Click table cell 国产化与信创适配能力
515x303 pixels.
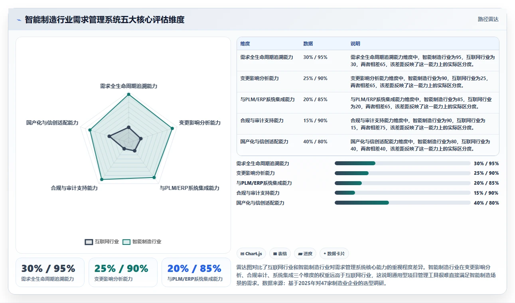click(x=264, y=142)
